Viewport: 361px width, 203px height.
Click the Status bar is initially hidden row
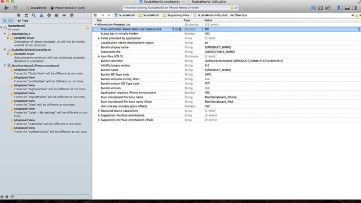coord(227,34)
